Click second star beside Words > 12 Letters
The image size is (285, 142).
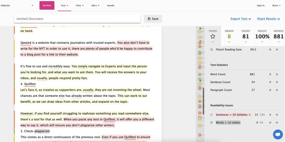click(277, 123)
